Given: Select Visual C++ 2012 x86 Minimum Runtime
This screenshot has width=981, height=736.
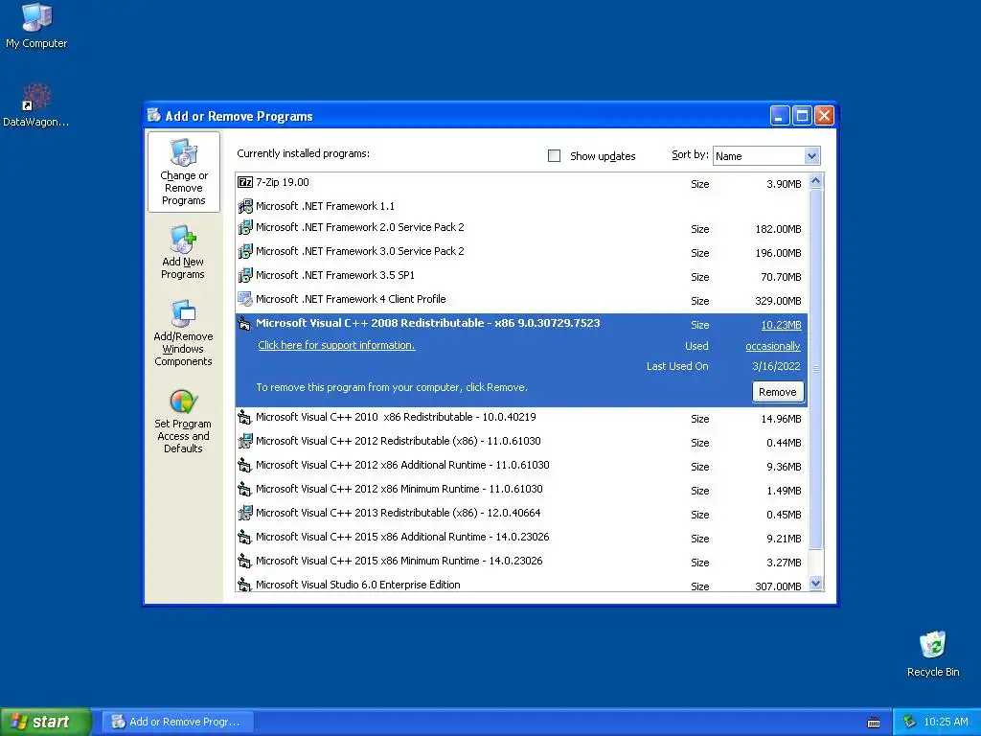Looking at the screenshot, I should click(x=521, y=490).
